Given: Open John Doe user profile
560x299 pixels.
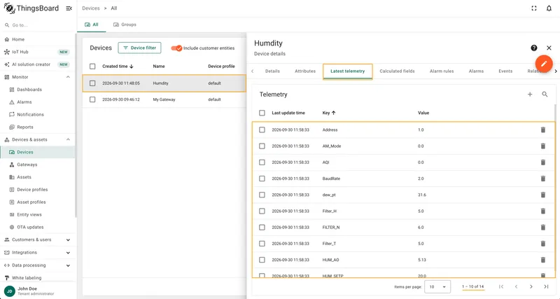Looking at the screenshot, I should (38, 291).
